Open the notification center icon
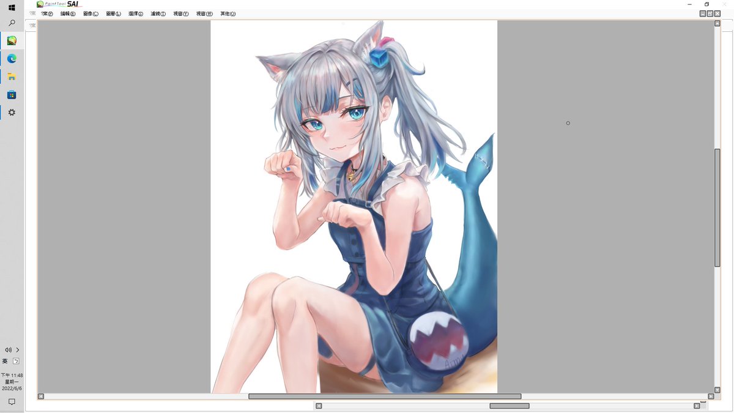The width and height of the screenshot is (734, 413). tap(12, 402)
